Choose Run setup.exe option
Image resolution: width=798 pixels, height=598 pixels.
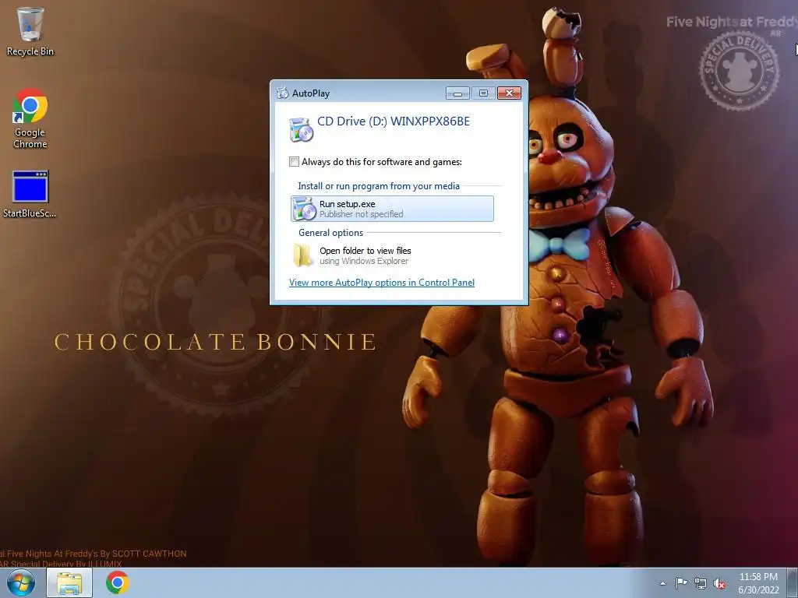click(392, 209)
